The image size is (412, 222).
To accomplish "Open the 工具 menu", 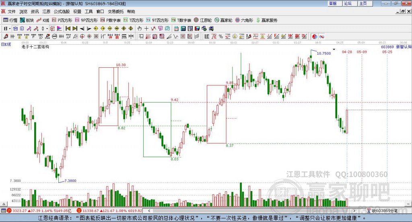I will (x=89, y=12).
